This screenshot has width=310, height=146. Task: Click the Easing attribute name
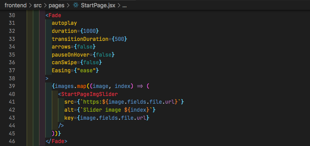(x=61, y=70)
